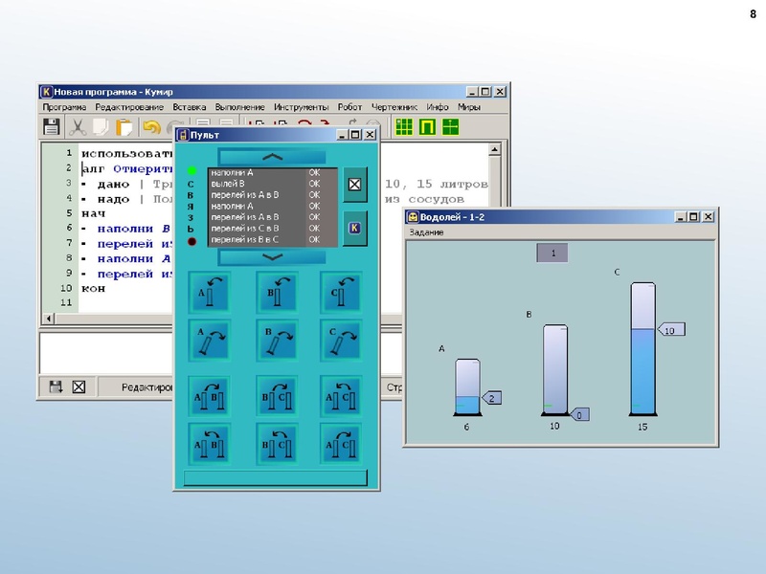The height and width of the screenshot is (574, 766).
Task: Pour from vessel A into B
Action: (x=212, y=396)
